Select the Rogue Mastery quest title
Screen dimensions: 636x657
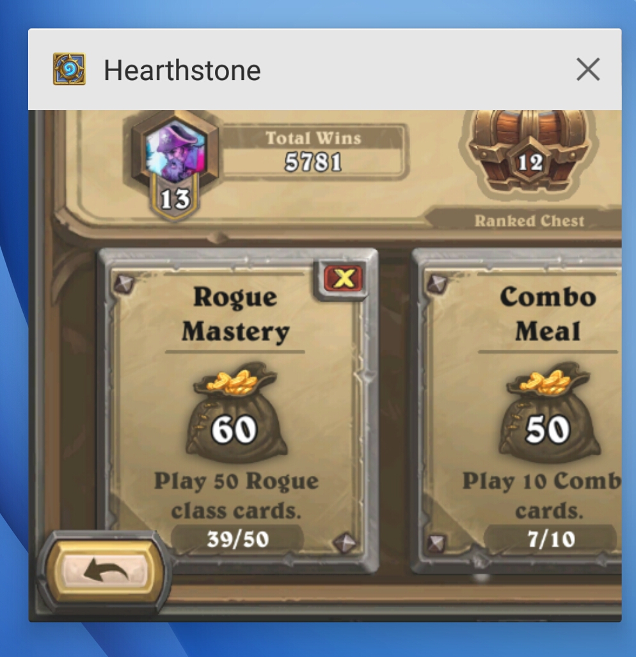tap(235, 314)
